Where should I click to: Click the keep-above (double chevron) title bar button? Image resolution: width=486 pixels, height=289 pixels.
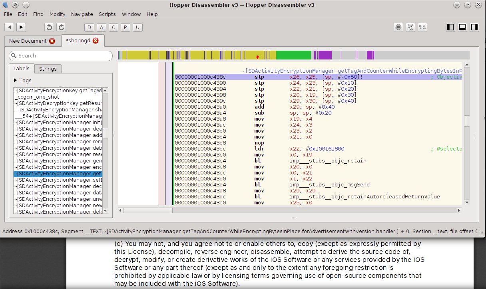15,5
